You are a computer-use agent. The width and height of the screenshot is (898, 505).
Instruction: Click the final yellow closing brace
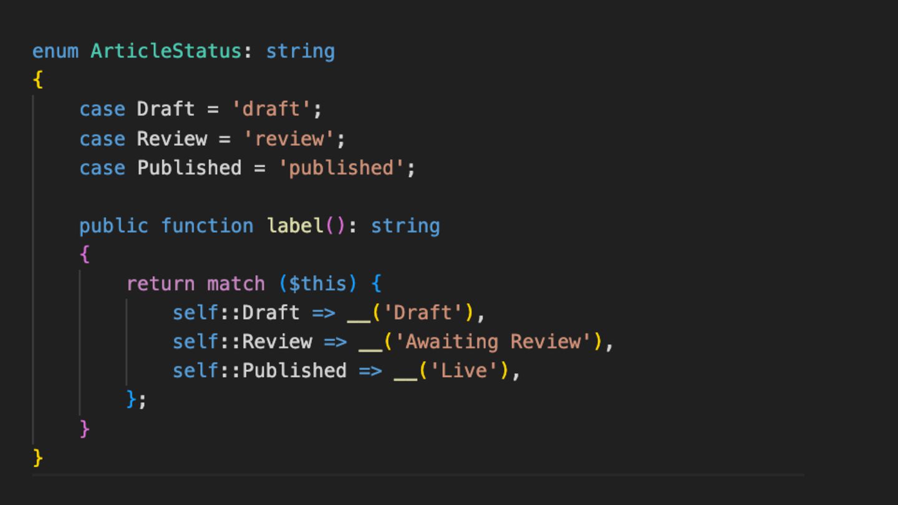[x=38, y=458]
